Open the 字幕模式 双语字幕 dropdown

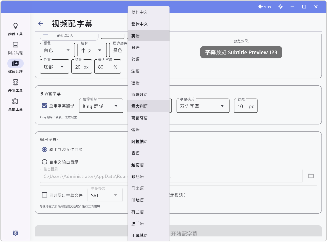[x=203, y=106]
